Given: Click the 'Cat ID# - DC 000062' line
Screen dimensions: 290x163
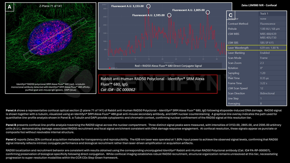Looking at the screenshot, I should (x=118, y=90).
